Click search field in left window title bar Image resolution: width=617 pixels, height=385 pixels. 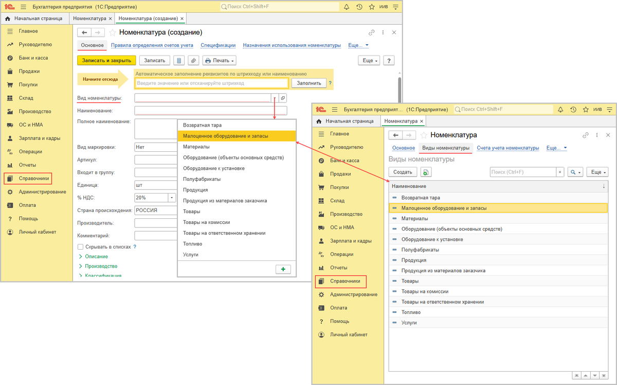[x=280, y=7]
